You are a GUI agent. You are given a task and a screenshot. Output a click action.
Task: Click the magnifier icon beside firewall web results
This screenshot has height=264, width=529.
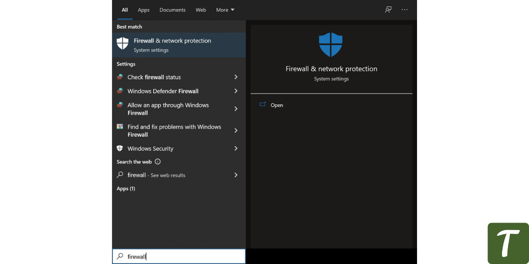pyautogui.click(x=120, y=175)
